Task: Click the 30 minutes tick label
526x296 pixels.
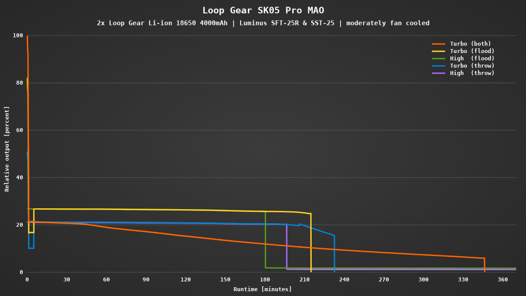Action: point(67,279)
